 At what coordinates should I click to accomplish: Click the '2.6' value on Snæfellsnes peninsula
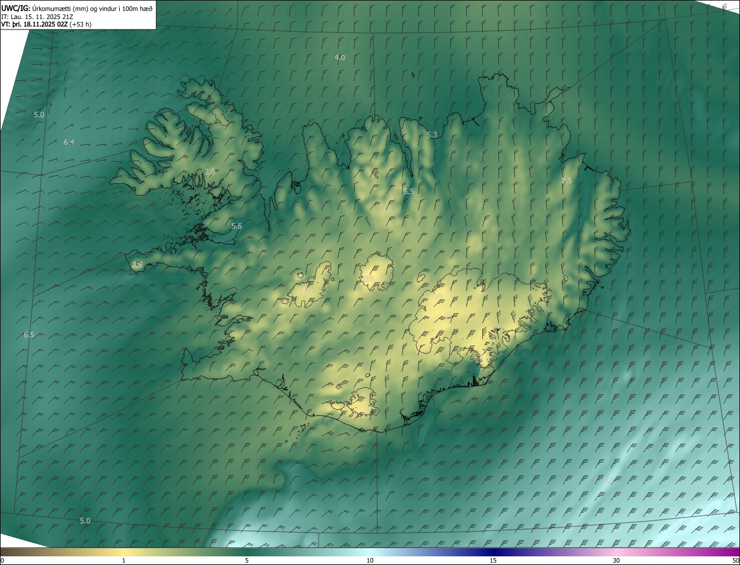tap(137, 265)
